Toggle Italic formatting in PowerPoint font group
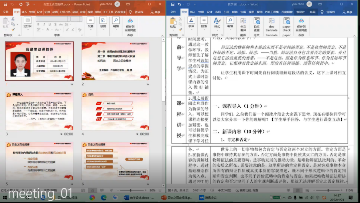The image size is (360, 203). coord(44,24)
